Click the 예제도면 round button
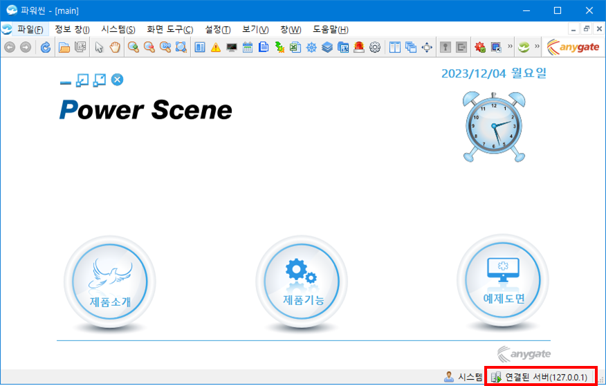The image size is (606, 386). point(503,280)
